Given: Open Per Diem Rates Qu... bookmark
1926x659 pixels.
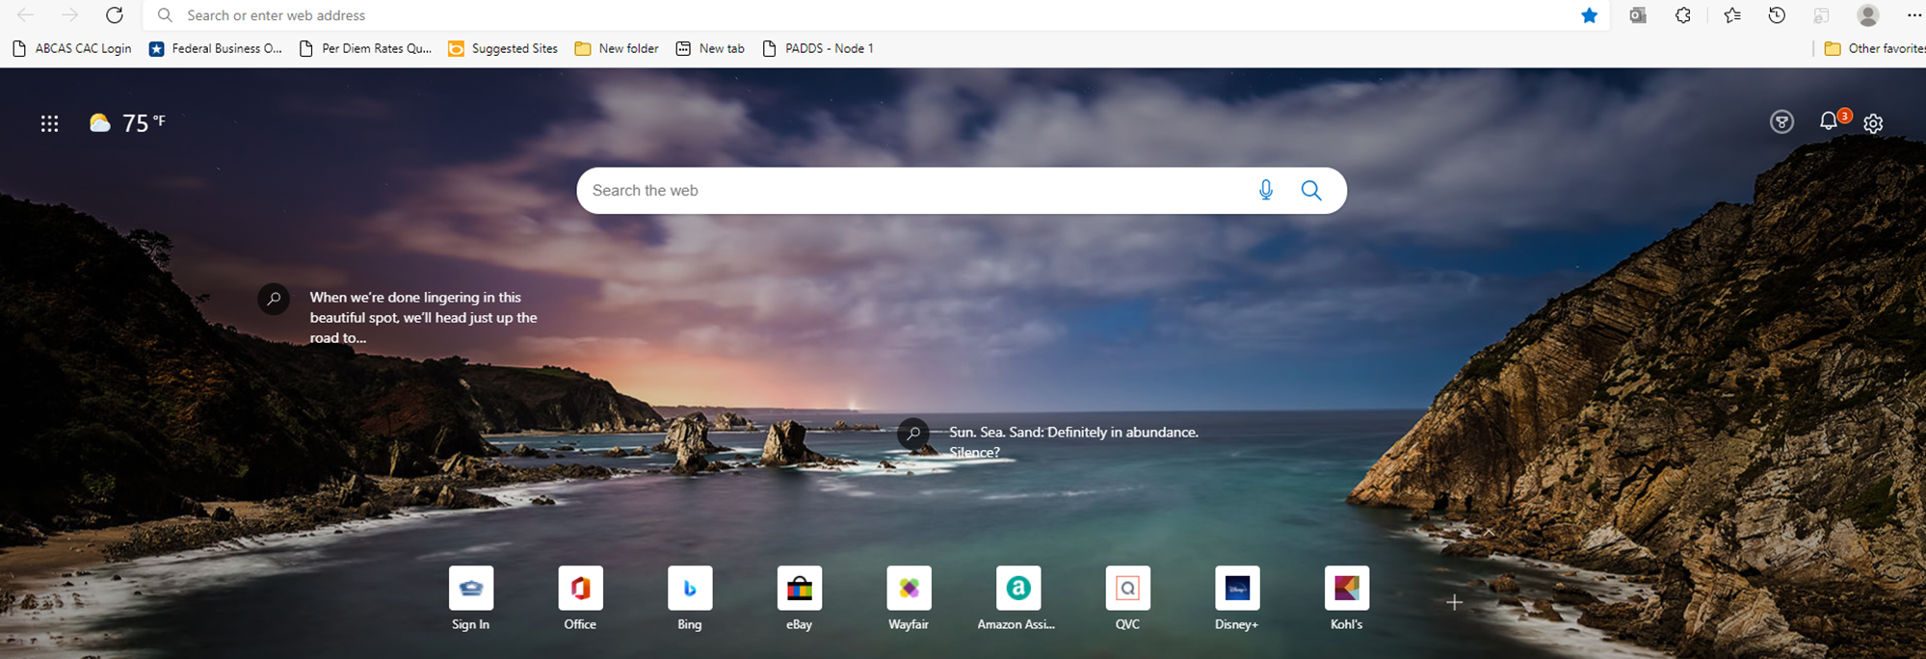Looking at the screenshot, I should (x=365, y=48).
